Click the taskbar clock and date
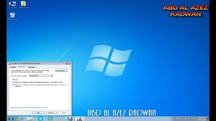Screen dimensions: 216x121 [x=201, y=119]
